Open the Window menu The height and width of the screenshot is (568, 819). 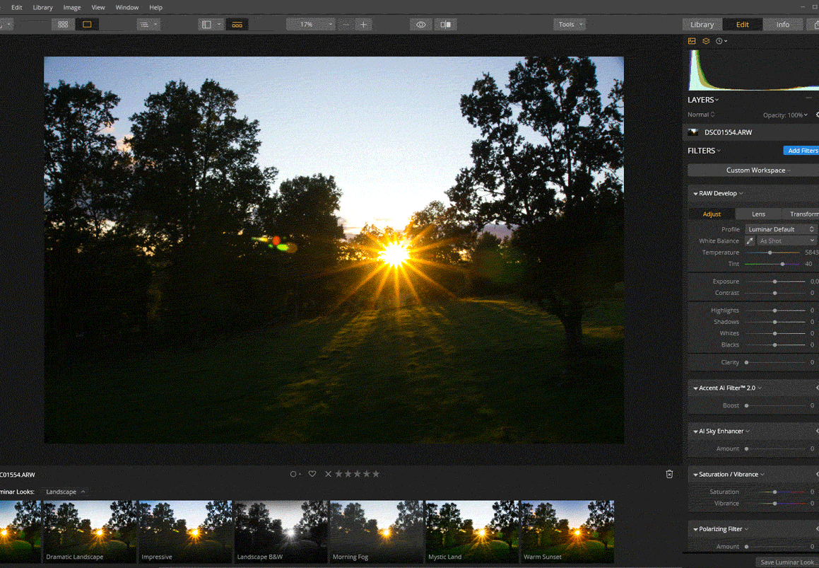(127, 7)
